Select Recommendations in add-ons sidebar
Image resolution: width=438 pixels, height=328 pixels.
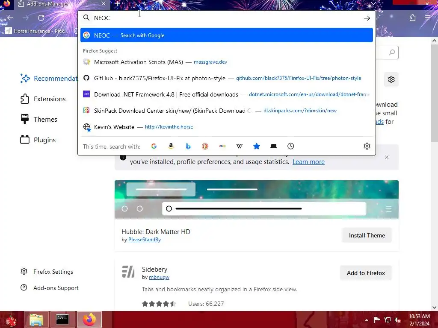click(x=49, y=79)
